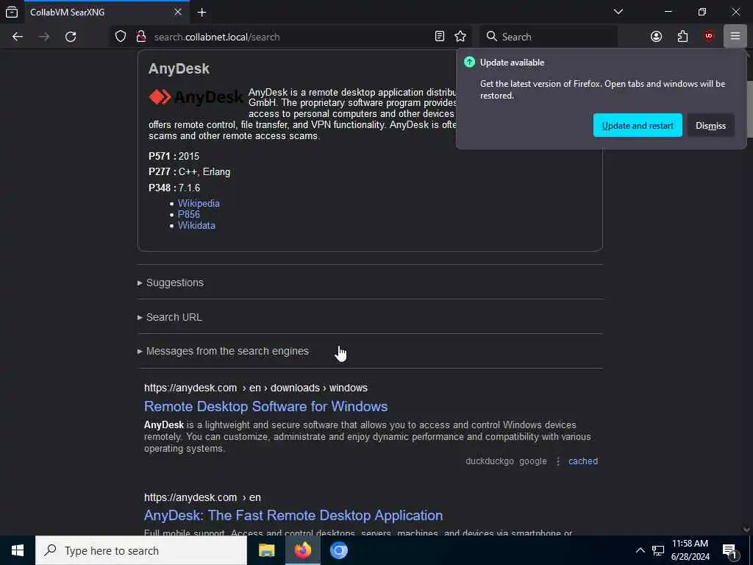Click the P277 : C++, Erlang entry
The image size is (753, 565).
click(x=189, y=172)
